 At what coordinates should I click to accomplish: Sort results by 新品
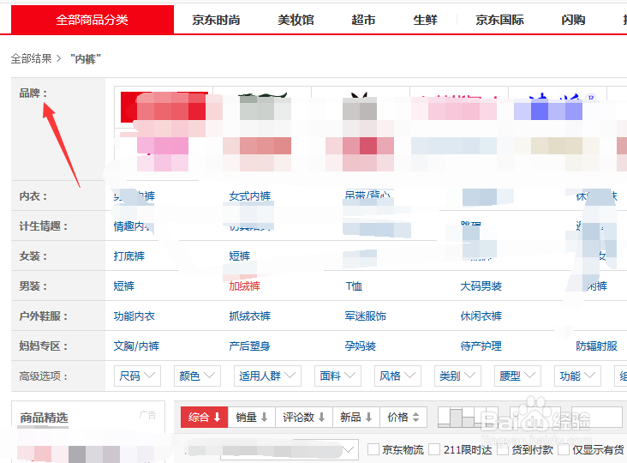[356, 418]
